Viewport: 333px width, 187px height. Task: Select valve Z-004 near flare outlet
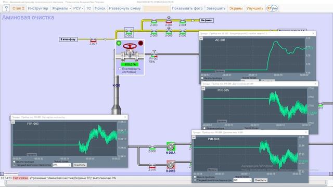point(183,21)
